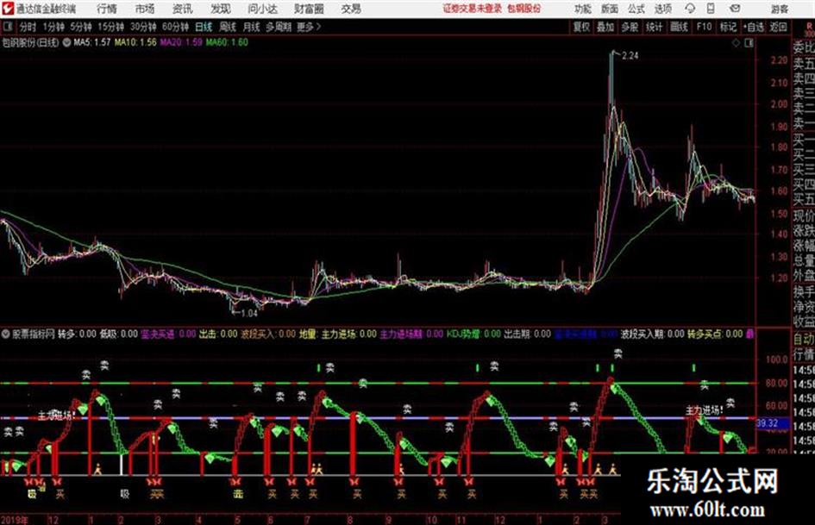Switch to 分时 chart period
Viewport: 815px width, 525px height.
click(x=28, y=27)
